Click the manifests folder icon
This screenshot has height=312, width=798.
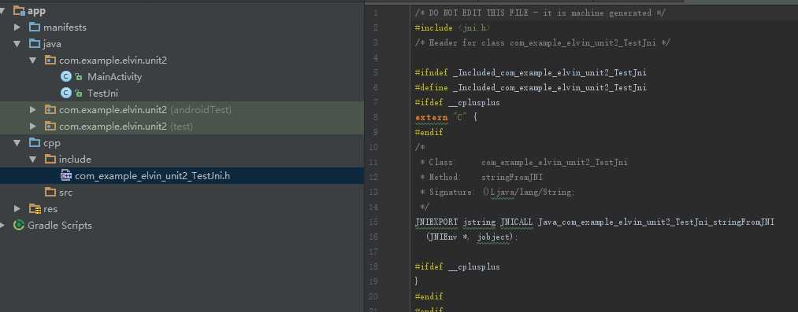(35, 27)
